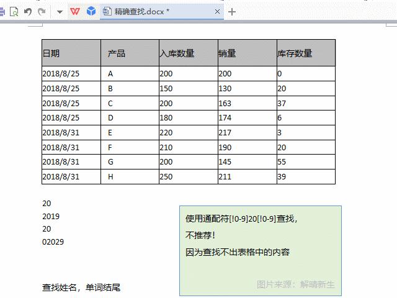Screen dimensions: 397x298
Task: Click product cell D
Action: 130,117
